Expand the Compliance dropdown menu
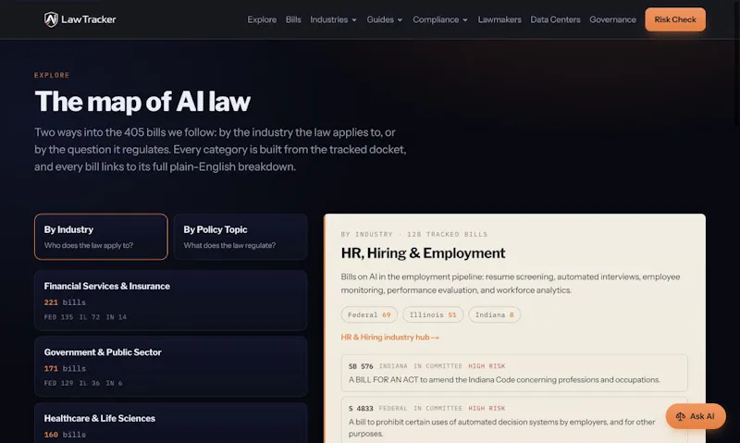 tap(440, 19)
